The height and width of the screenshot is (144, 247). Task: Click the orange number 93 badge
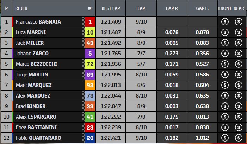click(x=90, y=85)
